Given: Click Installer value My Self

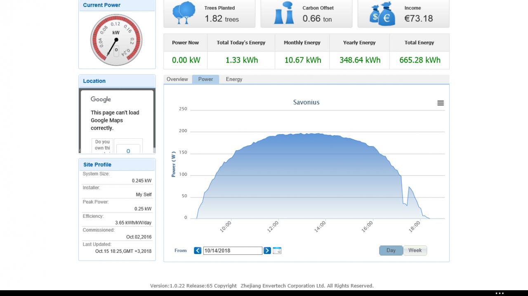Looking at the screenshot, I should coord(144,195).
